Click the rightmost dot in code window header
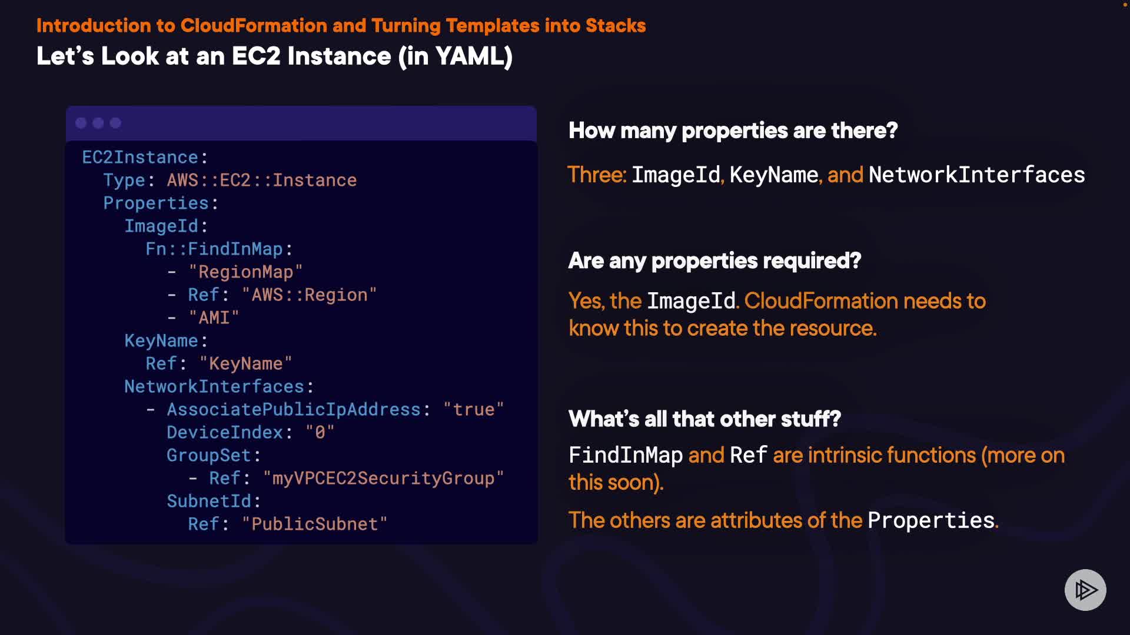 115,123
